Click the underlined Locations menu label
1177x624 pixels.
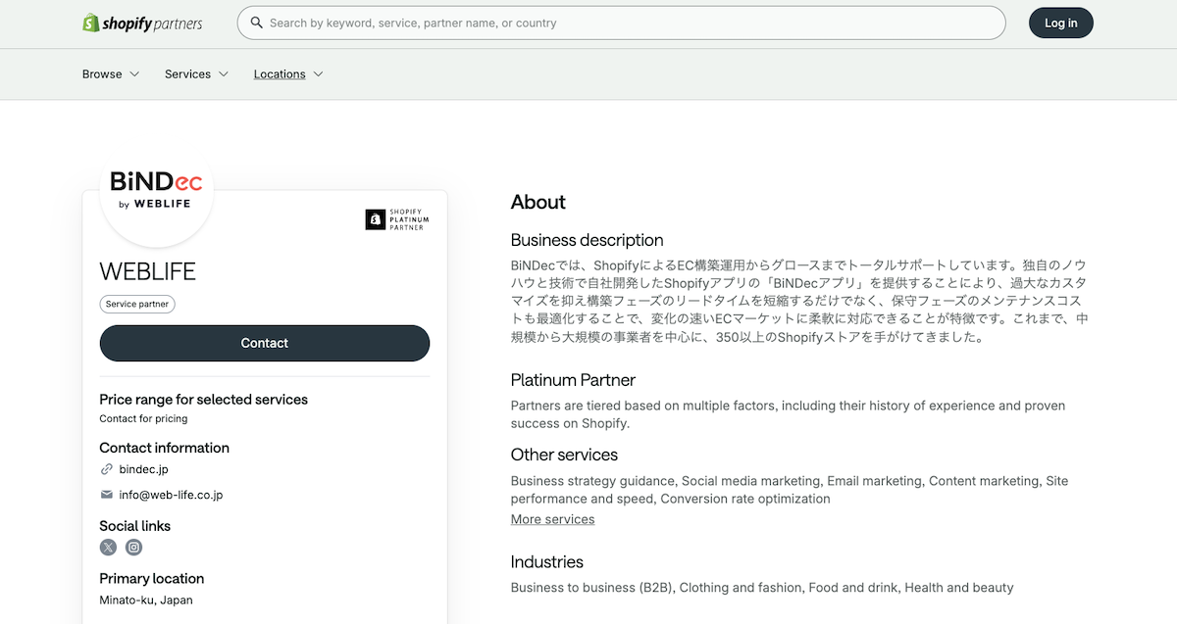280,74
